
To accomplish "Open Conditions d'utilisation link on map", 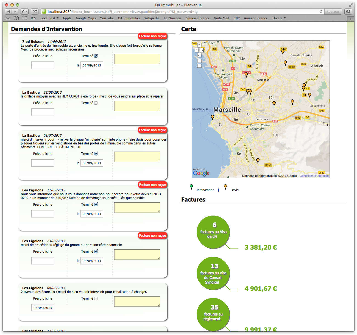I will click(x=314, y=176).
